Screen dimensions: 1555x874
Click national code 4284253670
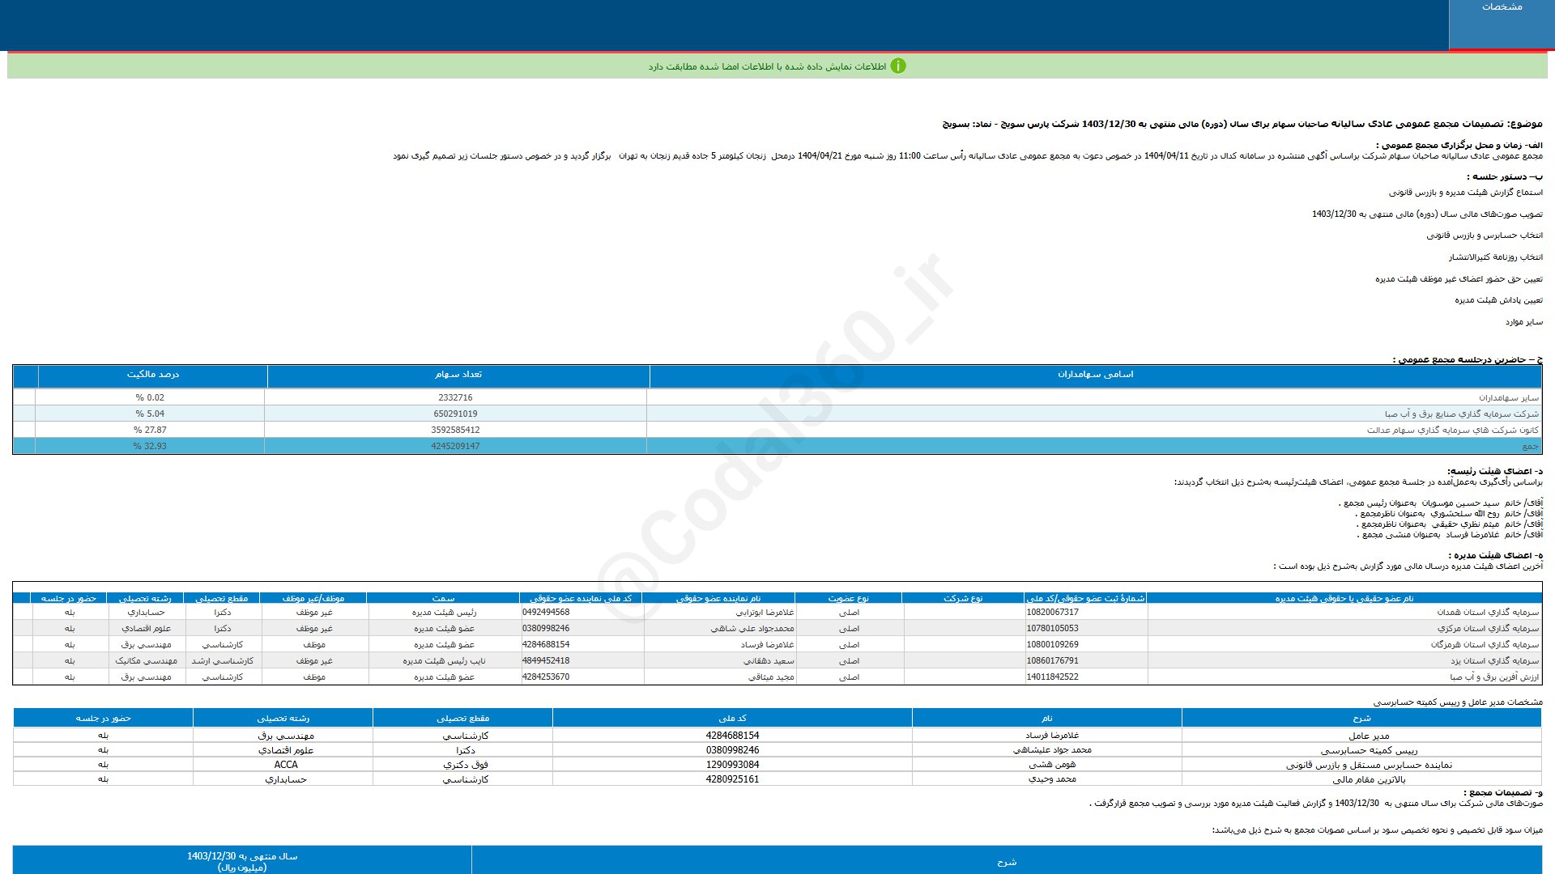tap(546, 677)
